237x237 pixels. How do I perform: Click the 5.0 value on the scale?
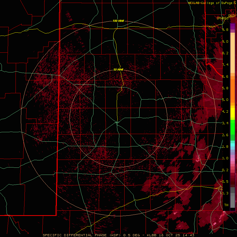click(225, 100)
